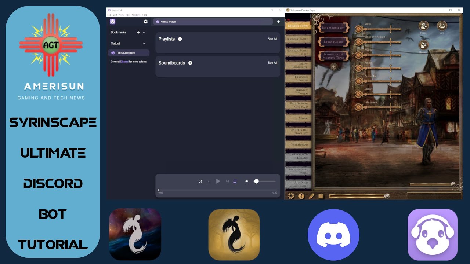Start the Market element play button
The image size is (470, 264).
[x=359, y=94]
